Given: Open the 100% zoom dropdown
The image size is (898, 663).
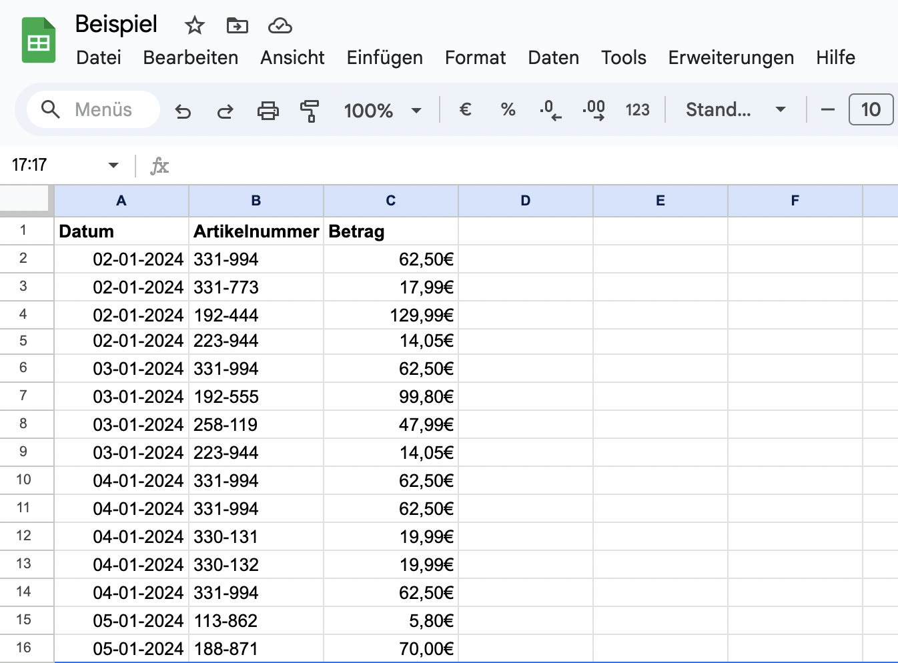Looking at the screenshot, I should 383,110.
